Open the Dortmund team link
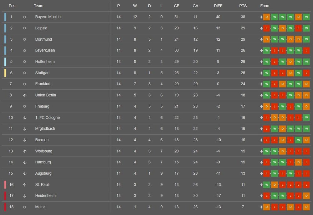The image size is (313, 215). point(44,39)
